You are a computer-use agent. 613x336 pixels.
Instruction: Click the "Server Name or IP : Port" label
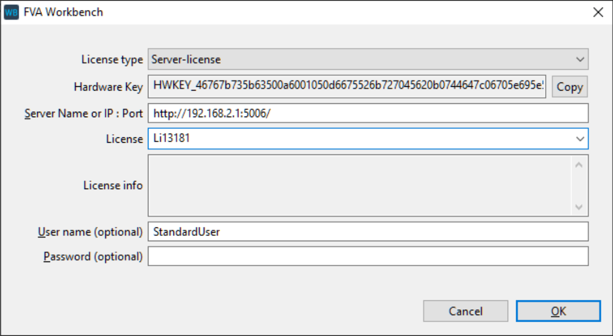click(84, 114)
